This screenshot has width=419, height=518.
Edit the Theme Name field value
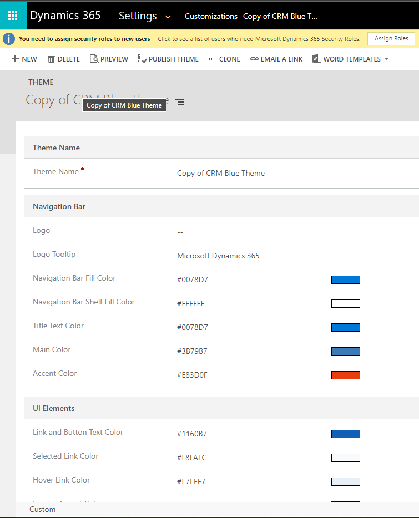point(221,174)
